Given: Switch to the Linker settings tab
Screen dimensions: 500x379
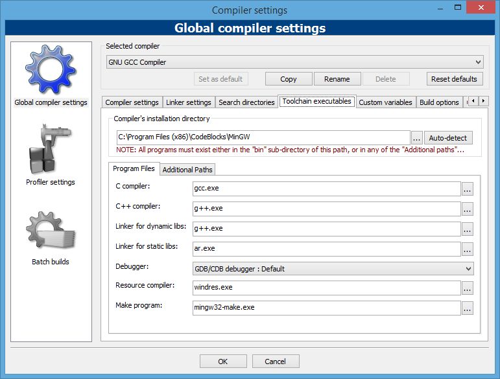Looking at the screenshot, I should 189,102.
